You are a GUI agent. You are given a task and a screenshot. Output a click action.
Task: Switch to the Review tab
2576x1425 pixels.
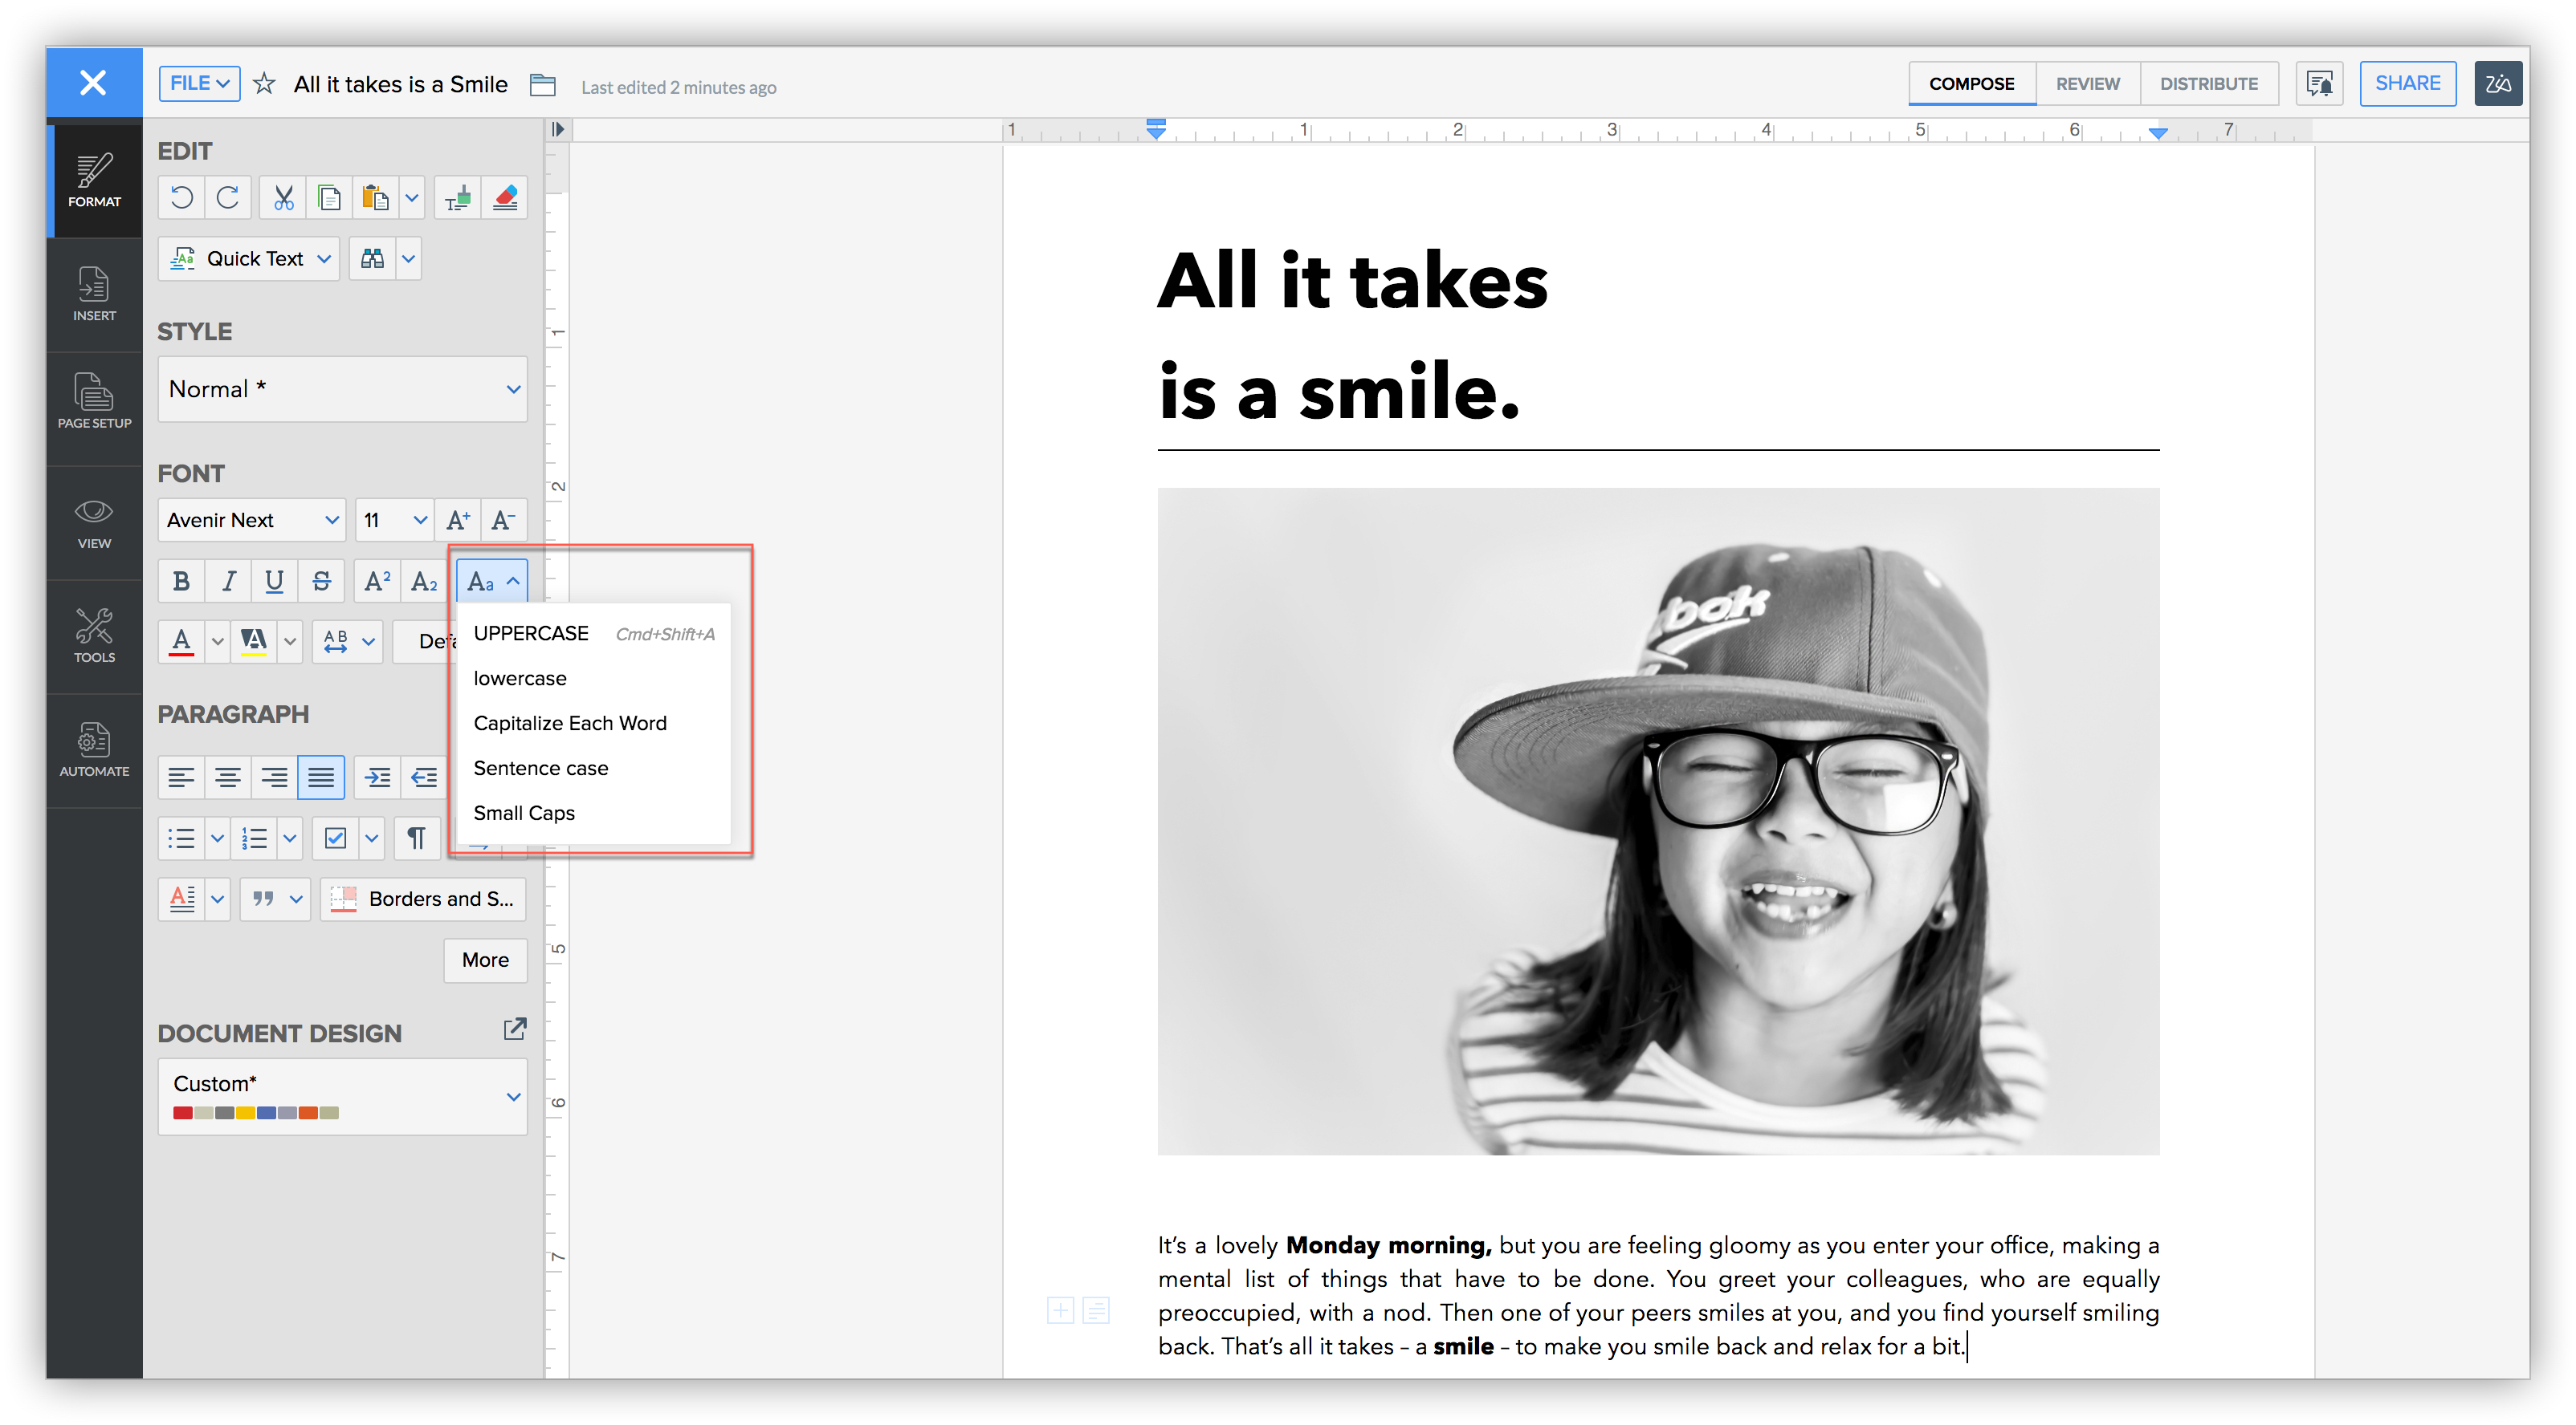tap(2087, 84)
